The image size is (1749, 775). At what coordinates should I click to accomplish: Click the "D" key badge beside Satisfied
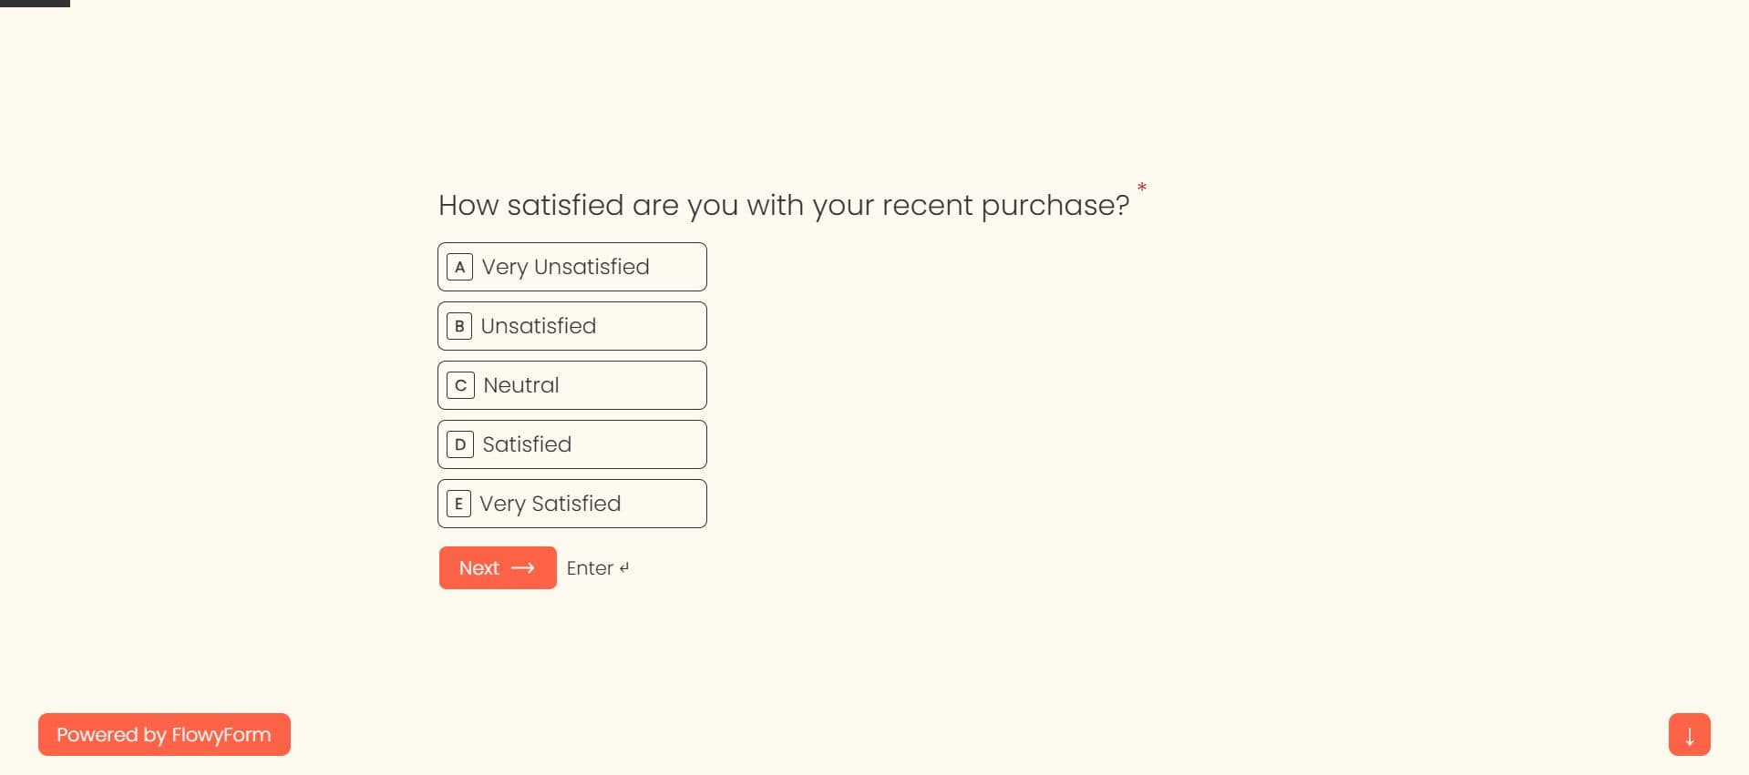(460, 444)
